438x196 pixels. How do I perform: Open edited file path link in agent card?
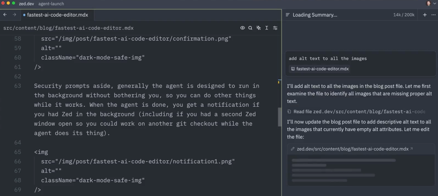coord(352,149)
